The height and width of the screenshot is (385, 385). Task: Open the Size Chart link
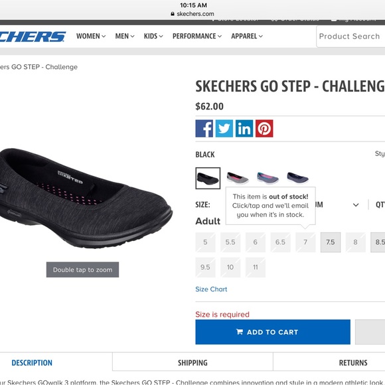pyautogui.click(x=211, y=289)
